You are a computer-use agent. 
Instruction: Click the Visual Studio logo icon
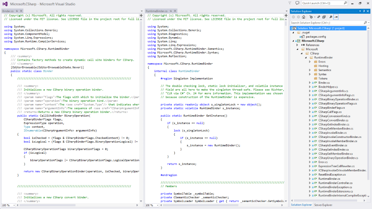(5, 4)
